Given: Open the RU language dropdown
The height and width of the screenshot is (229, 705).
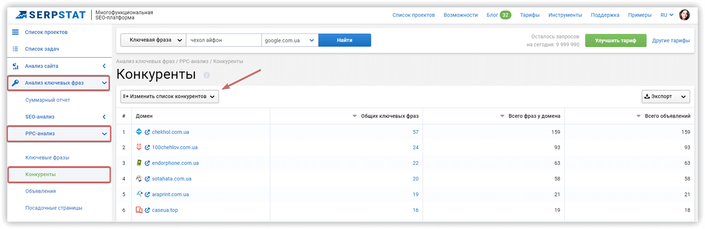Looking at the screenshot, I should [667, 15].
